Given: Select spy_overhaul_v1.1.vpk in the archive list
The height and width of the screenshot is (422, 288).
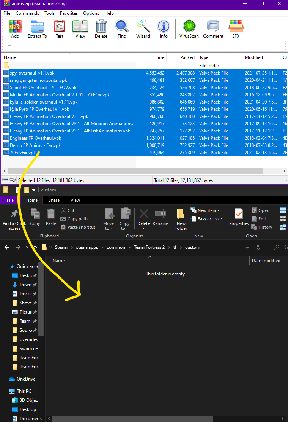Looking at the screenshot, I should (32, 73).
